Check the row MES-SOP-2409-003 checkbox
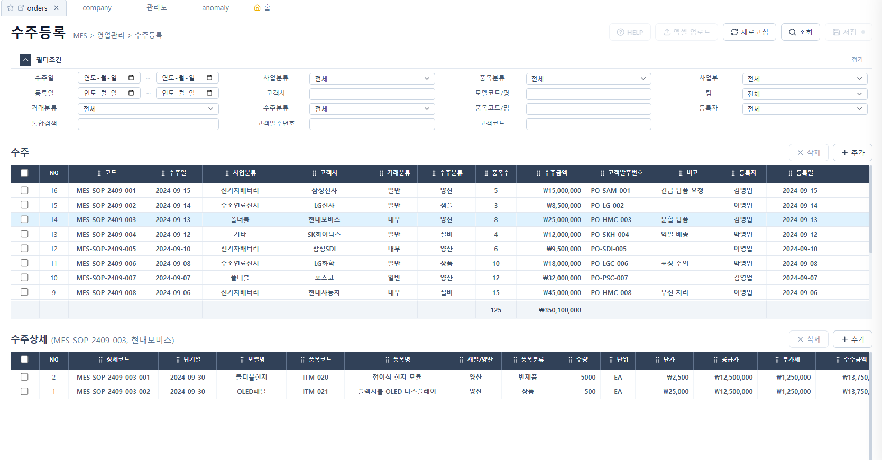The image size is (882, 460). tap(24, 219)
